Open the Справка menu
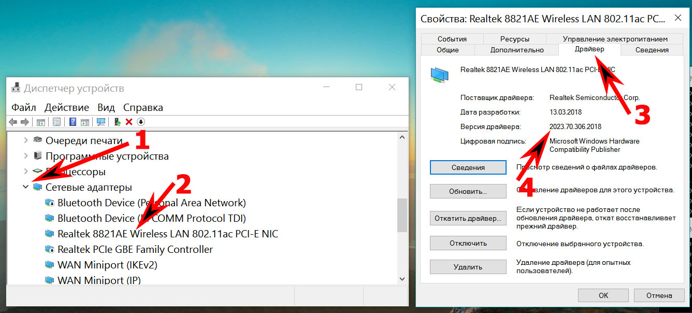The height and width of the screenshot is (313, 692). [x=143, y=107]
